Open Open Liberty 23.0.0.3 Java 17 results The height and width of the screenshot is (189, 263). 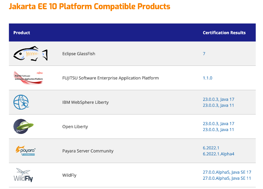point(218,123)
